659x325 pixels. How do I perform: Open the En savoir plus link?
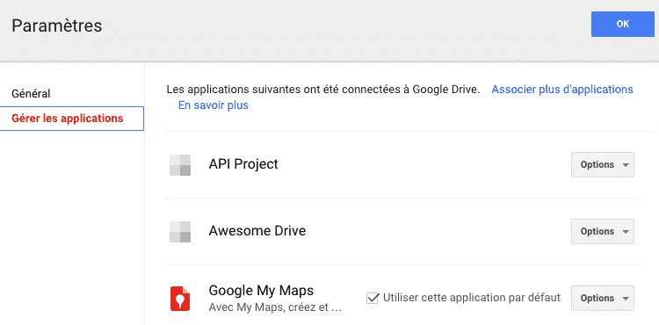pos(214,105)
